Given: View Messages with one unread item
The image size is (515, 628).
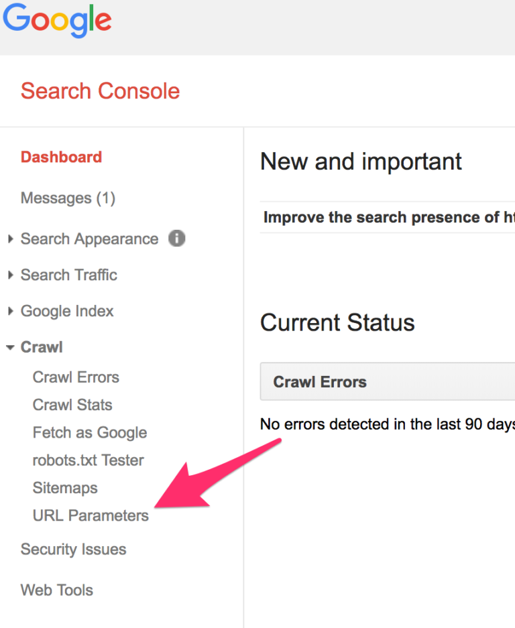Looking at the screenshot, I should pos(67,198).
